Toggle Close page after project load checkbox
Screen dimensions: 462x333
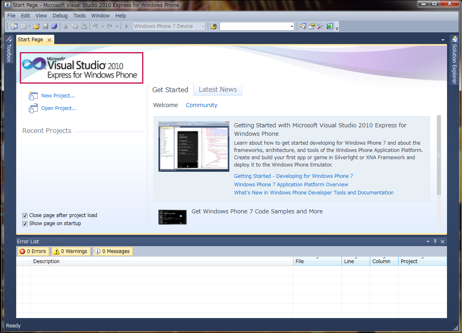(x=25, y=216)
